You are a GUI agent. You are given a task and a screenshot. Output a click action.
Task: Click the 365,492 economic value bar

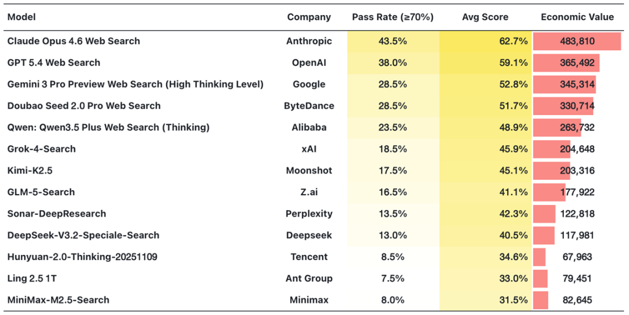point(566,63)
